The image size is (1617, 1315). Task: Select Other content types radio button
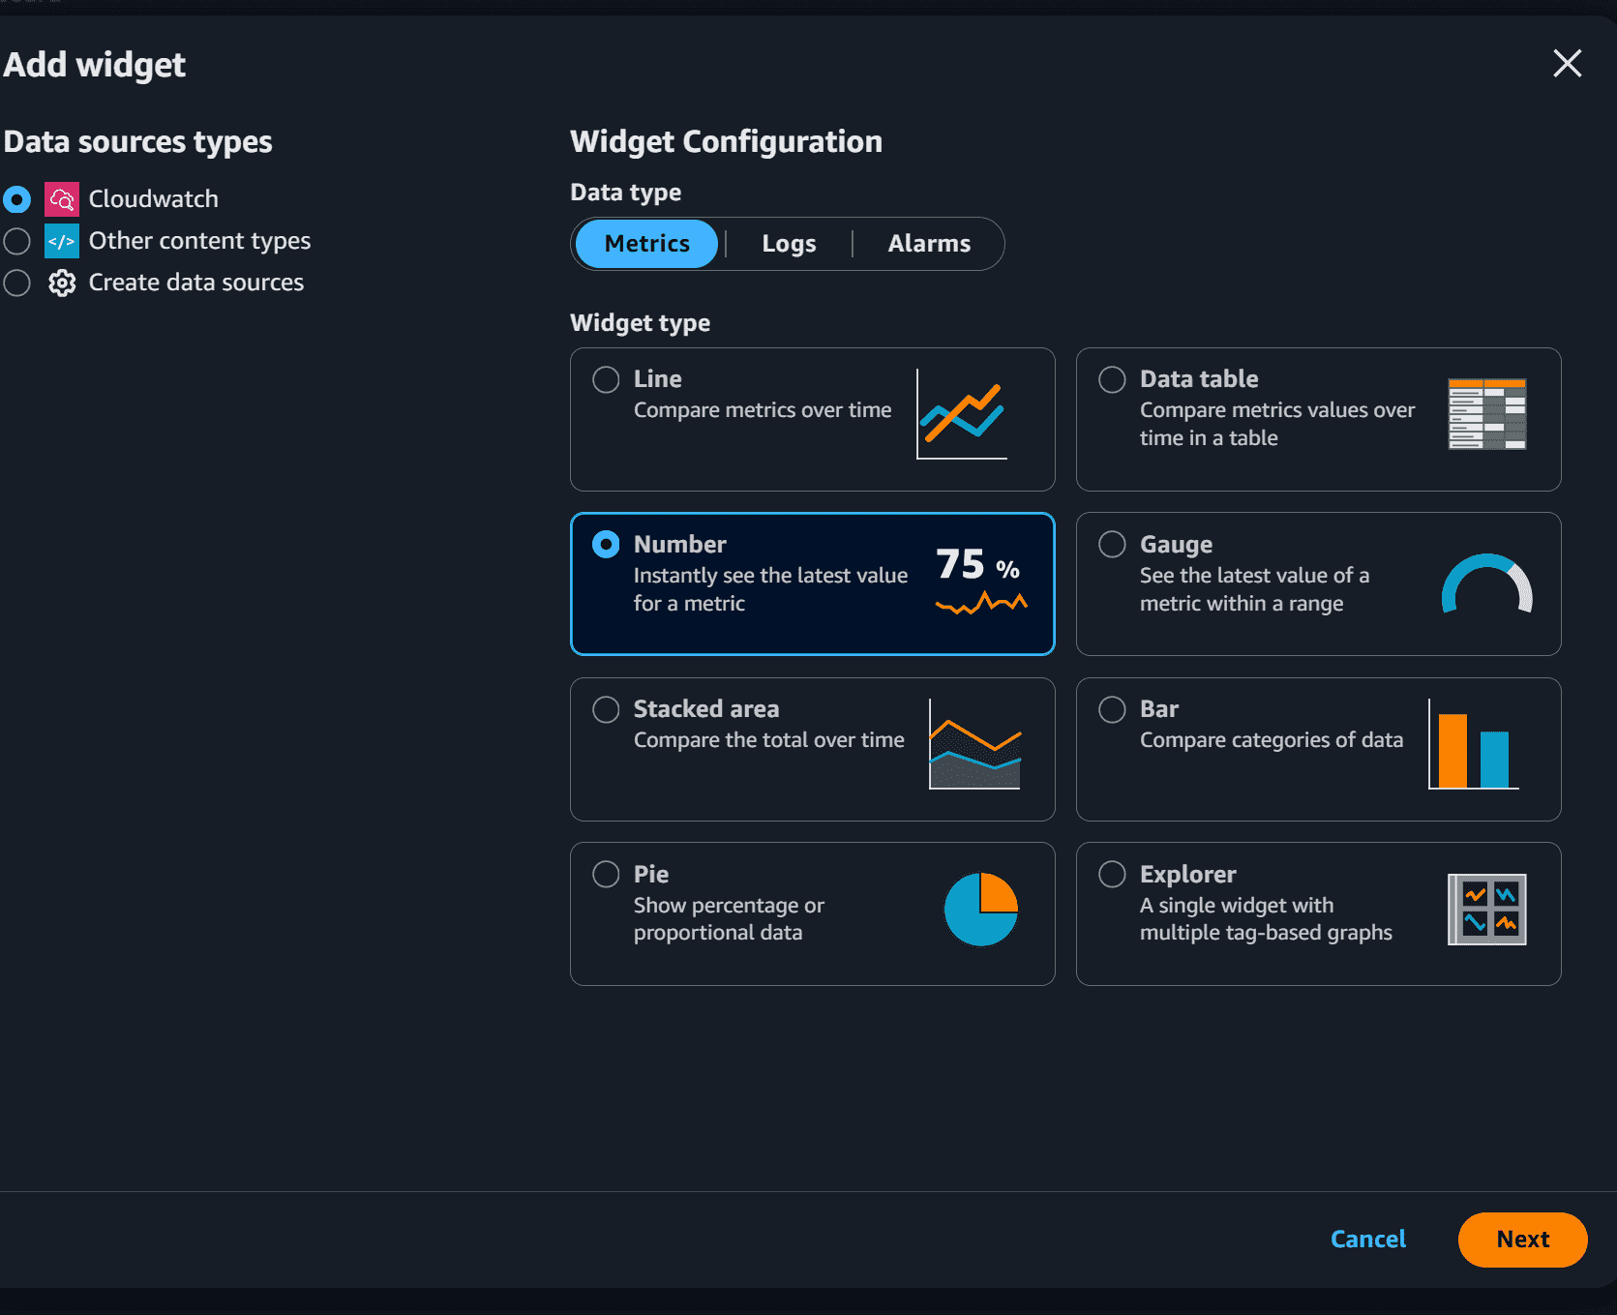pos(17,241)
